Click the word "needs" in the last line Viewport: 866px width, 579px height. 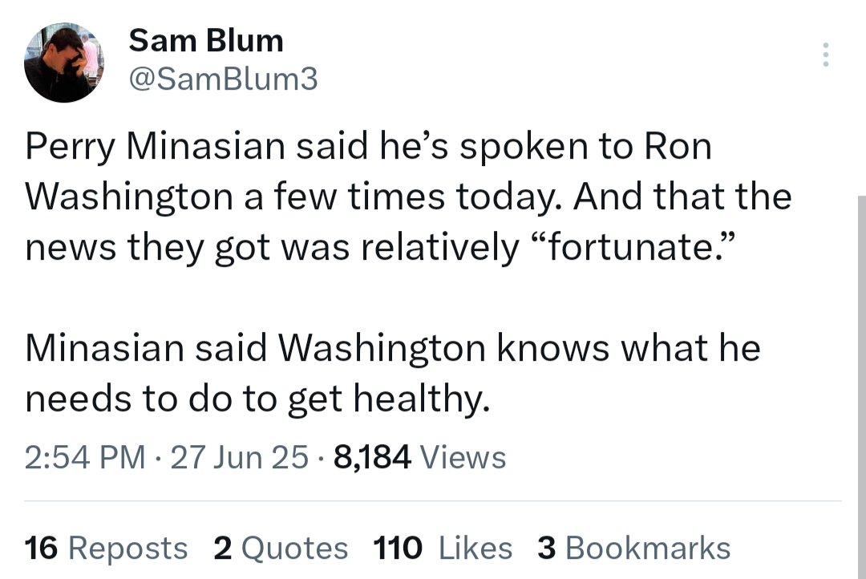pyautogui.click(x=79, y=399)
